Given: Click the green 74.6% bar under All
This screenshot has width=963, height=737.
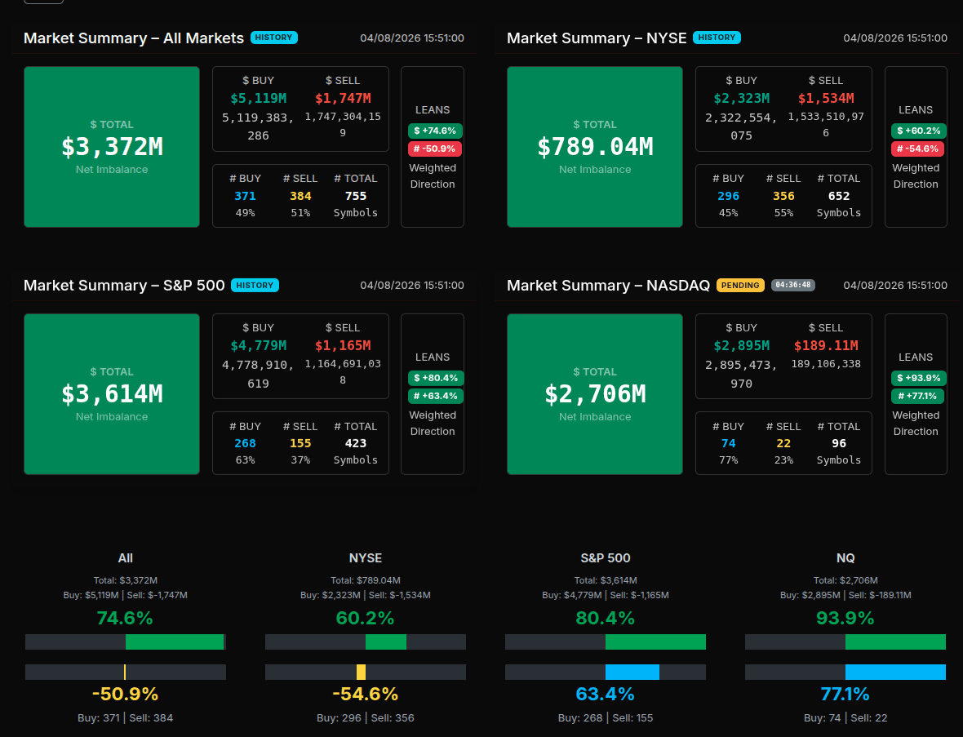Looking at the screenshot, I should (x=175, y=642).
